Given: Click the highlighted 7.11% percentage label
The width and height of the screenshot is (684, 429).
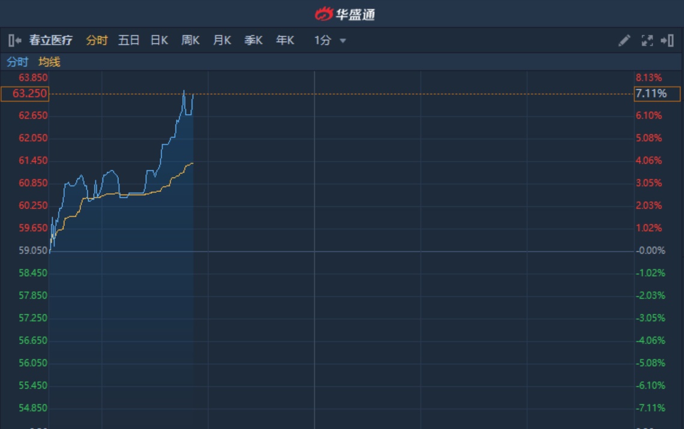Looking at the screenshot, I should pos(657,94).
